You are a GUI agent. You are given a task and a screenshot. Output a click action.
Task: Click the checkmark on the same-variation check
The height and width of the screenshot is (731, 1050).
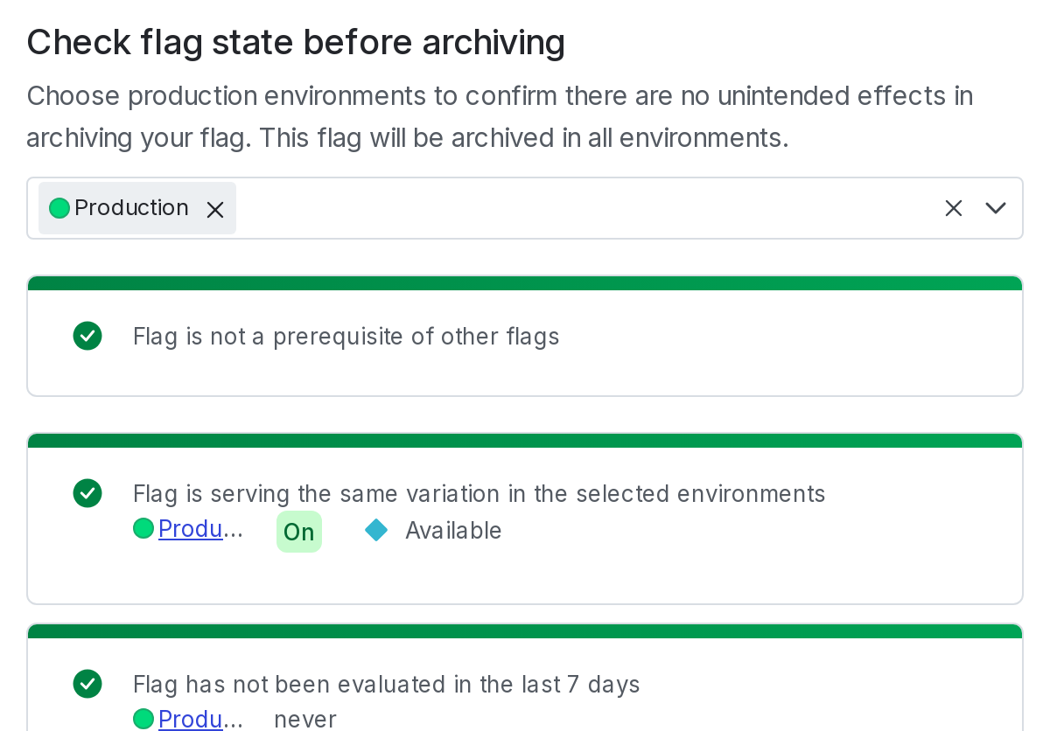pyautogui.click(x=87, y=493)
